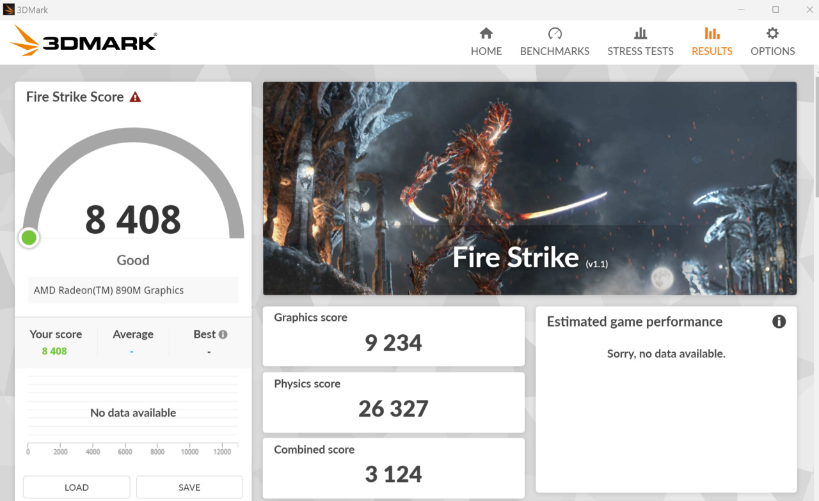Click the Fire Strike banner image
The width and height of the screenshot is (819, 501).
tap(530, 189)
